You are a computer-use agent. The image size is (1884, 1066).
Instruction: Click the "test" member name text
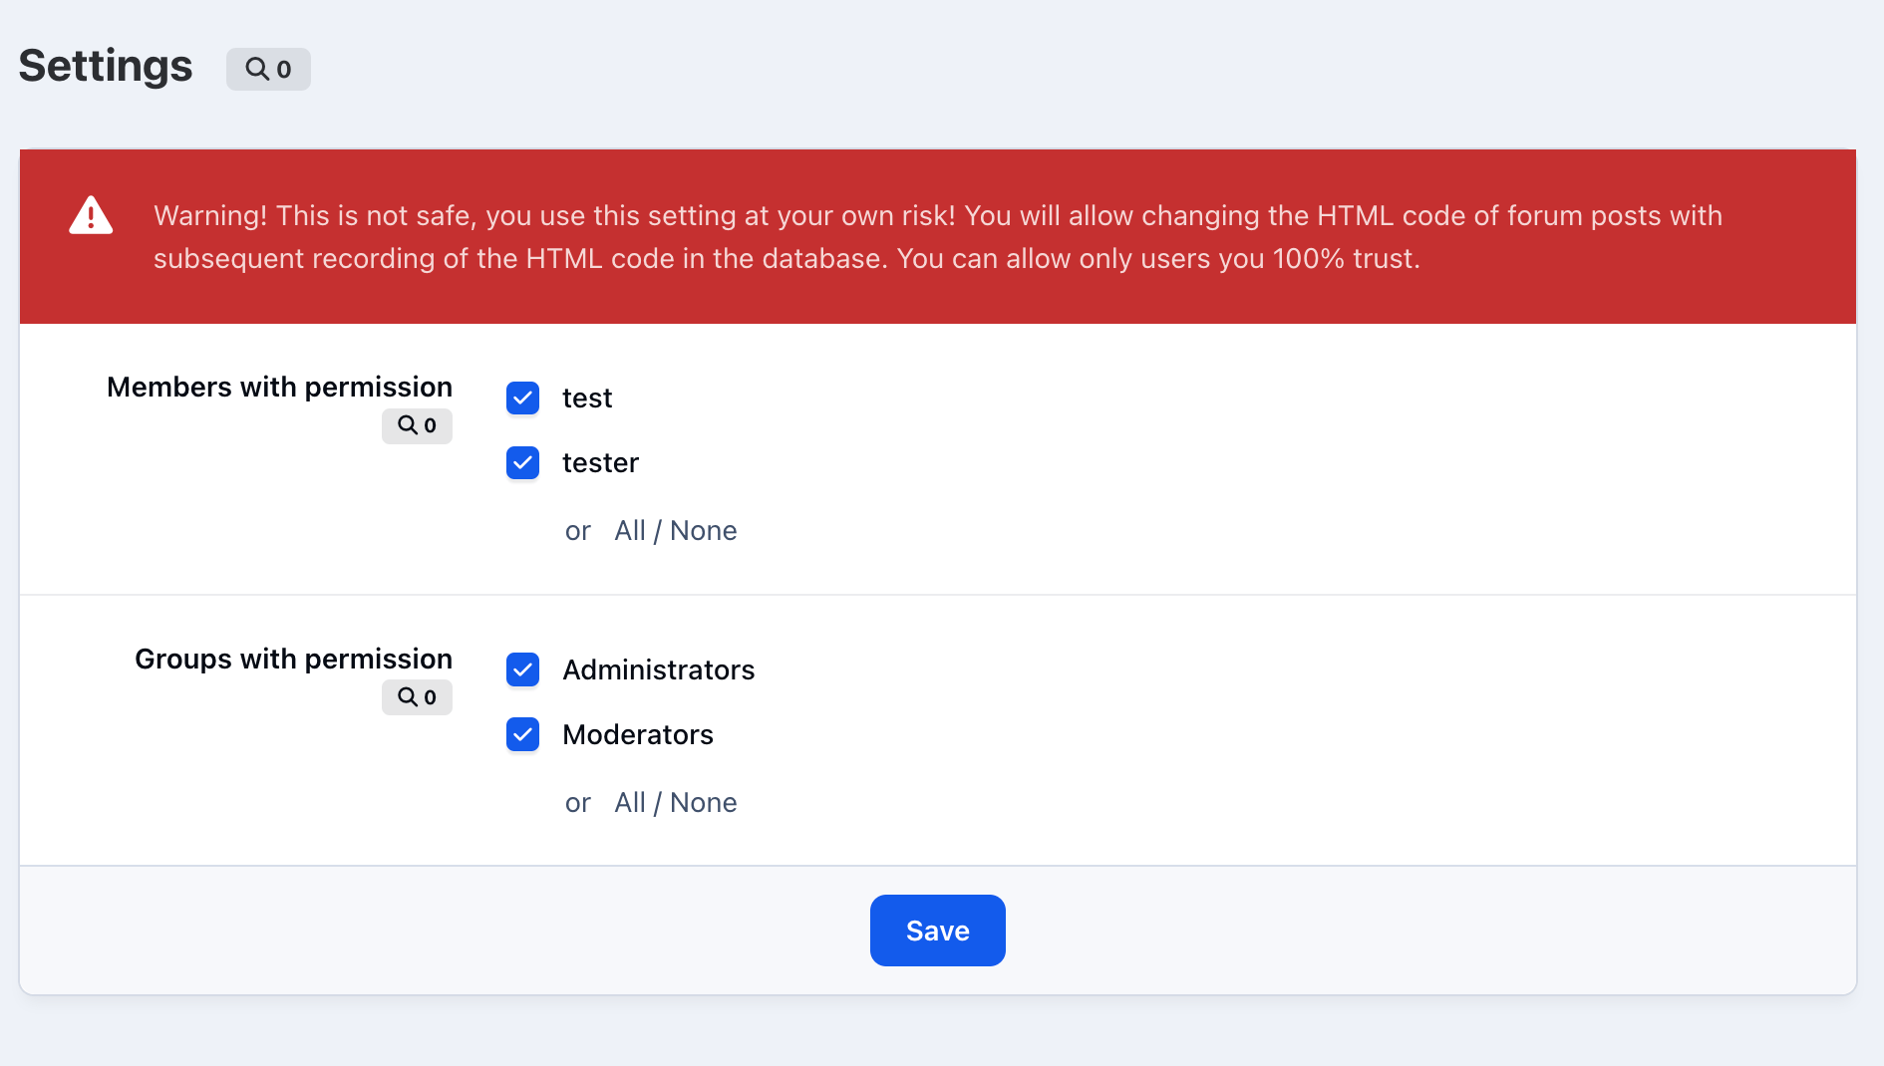[x=587, y=399]
